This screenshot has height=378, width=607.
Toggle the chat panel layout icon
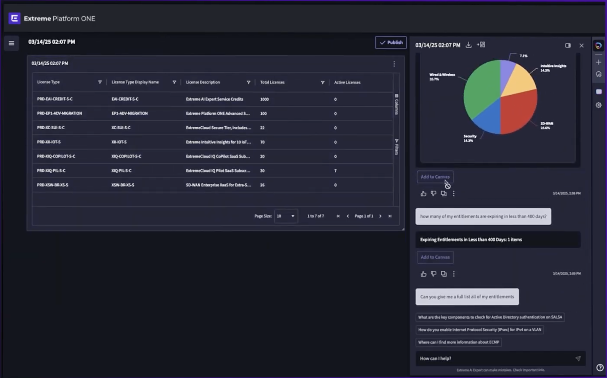(x=568, y=45)
